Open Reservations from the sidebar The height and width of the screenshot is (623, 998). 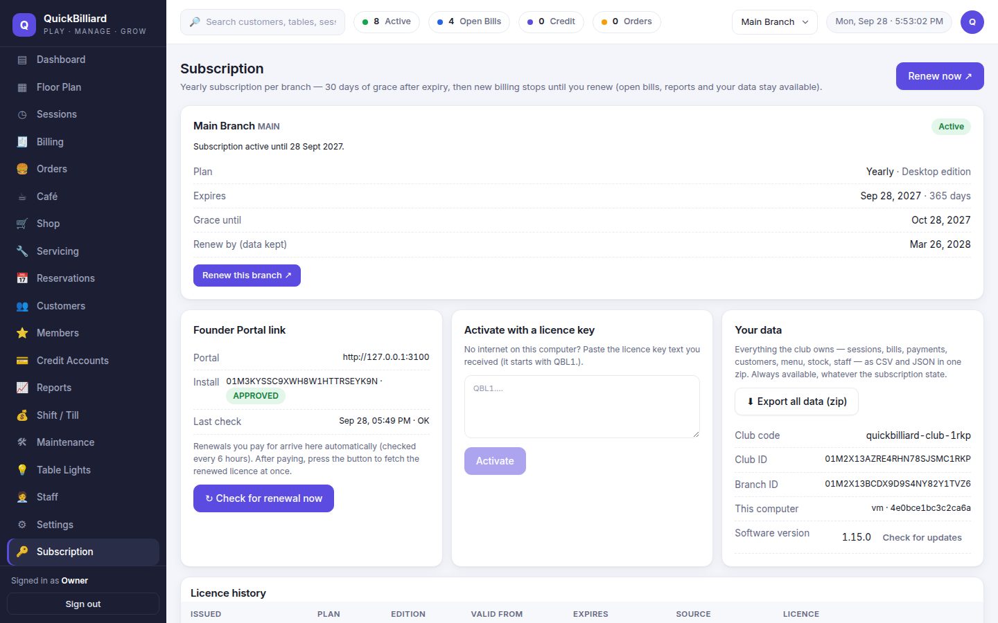83,279
